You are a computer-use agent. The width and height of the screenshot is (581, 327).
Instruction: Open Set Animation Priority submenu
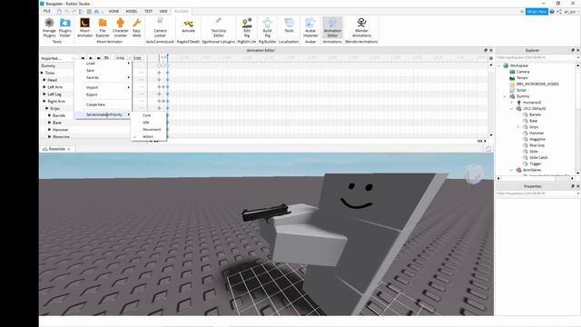[x=103, y=114]
